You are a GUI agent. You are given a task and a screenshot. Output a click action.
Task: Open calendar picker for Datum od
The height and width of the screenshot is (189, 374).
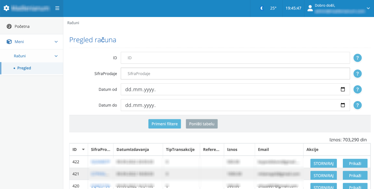(x=343, y=89)
